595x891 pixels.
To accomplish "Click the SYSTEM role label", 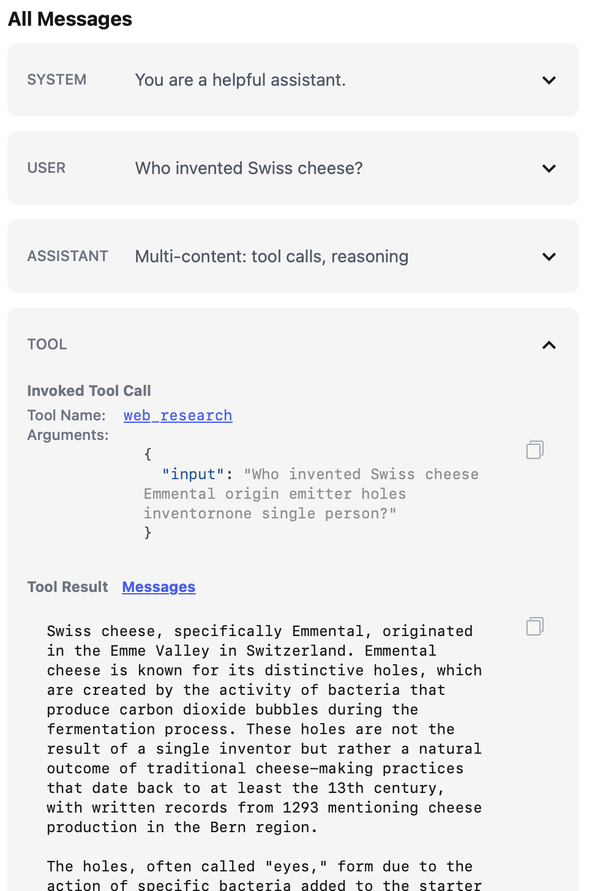I will [x=57, y=80].
